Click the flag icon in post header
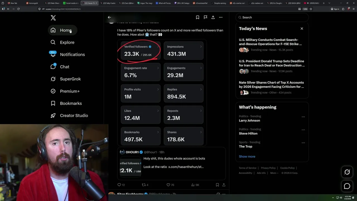 [x=205, y=17]
